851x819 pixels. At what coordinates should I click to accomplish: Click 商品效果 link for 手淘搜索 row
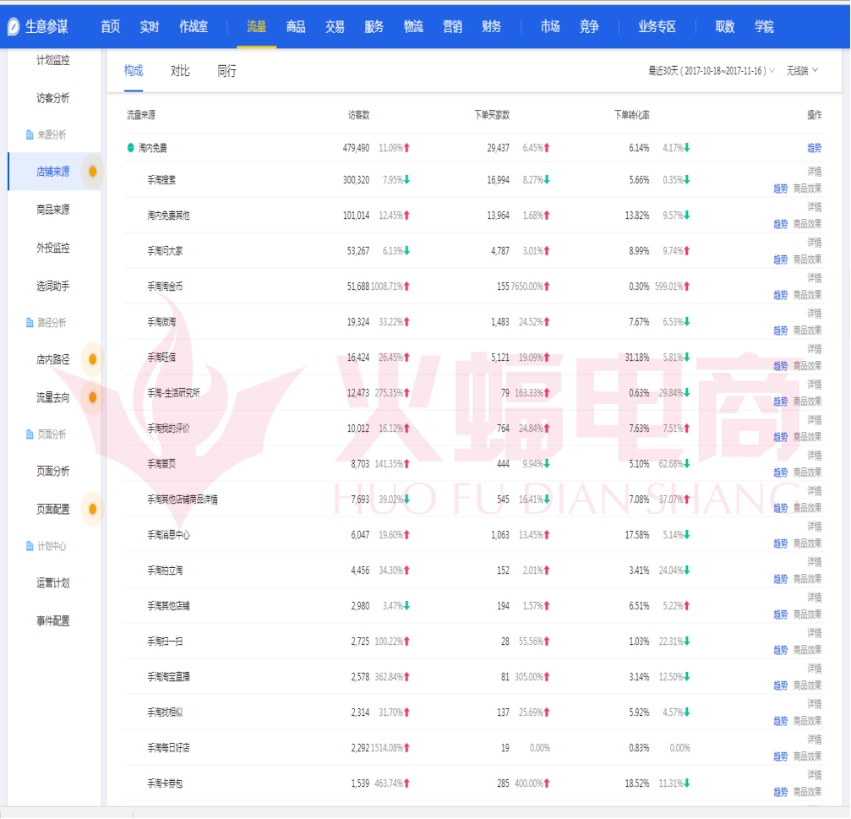click(808, 188)
